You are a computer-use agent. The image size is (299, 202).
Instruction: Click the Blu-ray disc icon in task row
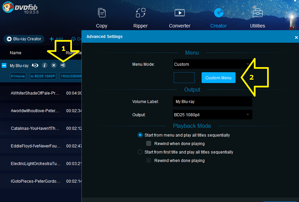[x=35, y=65]
